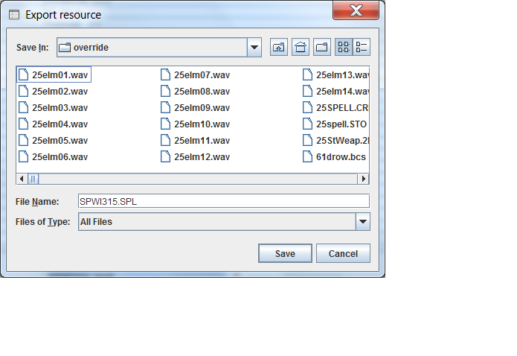The height and width of the screenshot is (356, 517).
Task: Switch to List view
Action: click(x=344, y=48)
